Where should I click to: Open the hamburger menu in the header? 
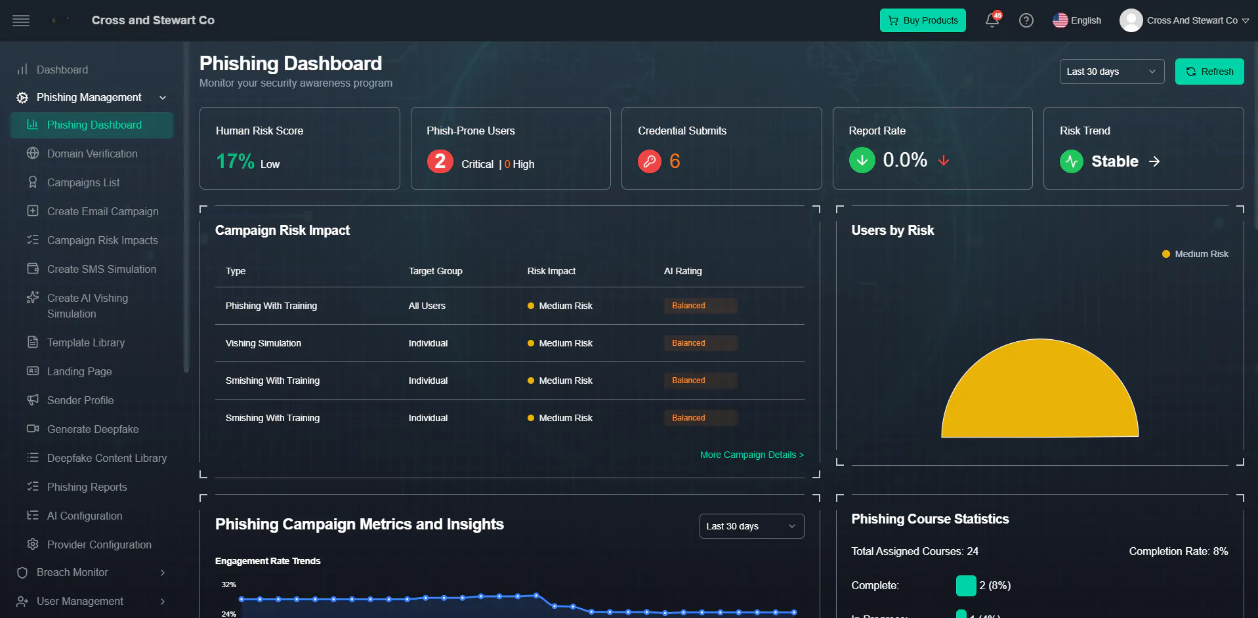[x=21, y=20]
